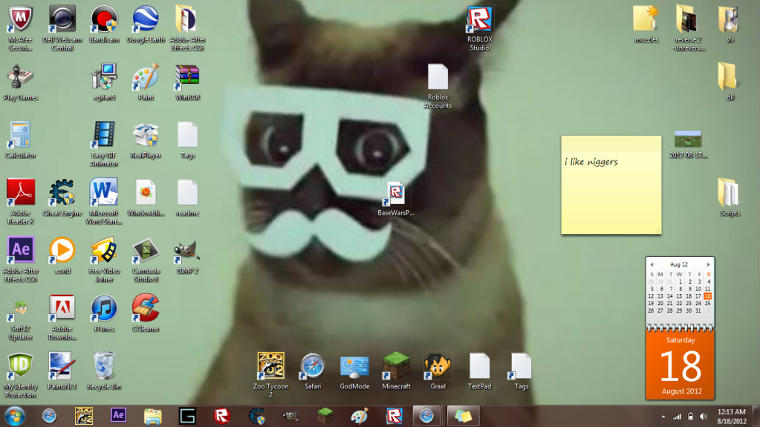Open the volume control in the tray

[x=704, y=417]
